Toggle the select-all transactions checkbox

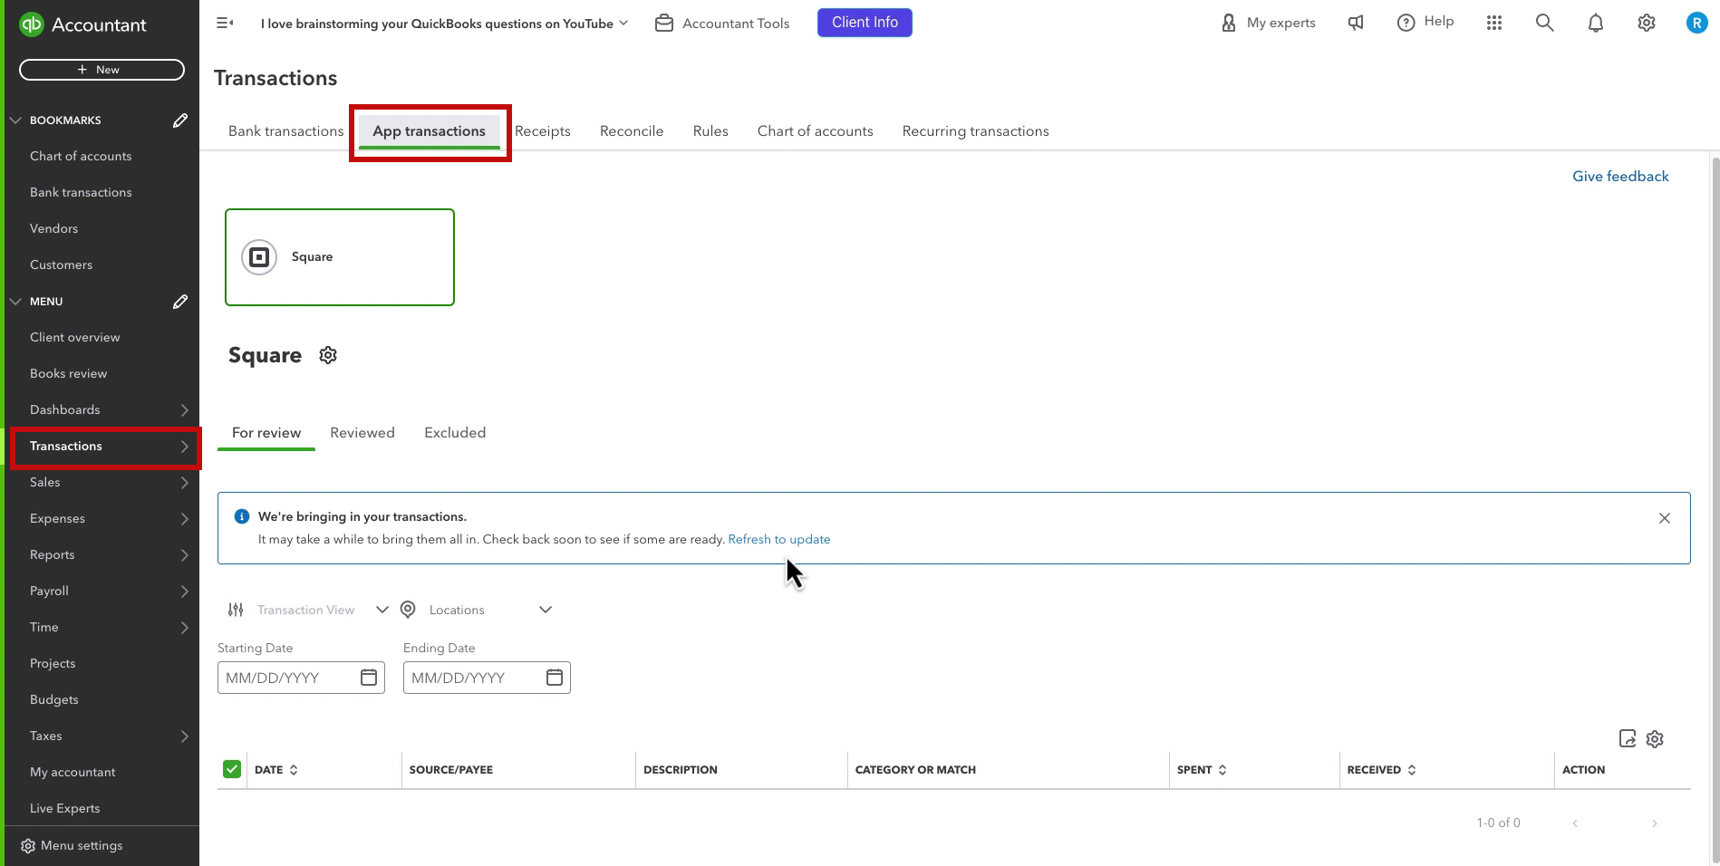pyautogui.click(x=232, y=769)
